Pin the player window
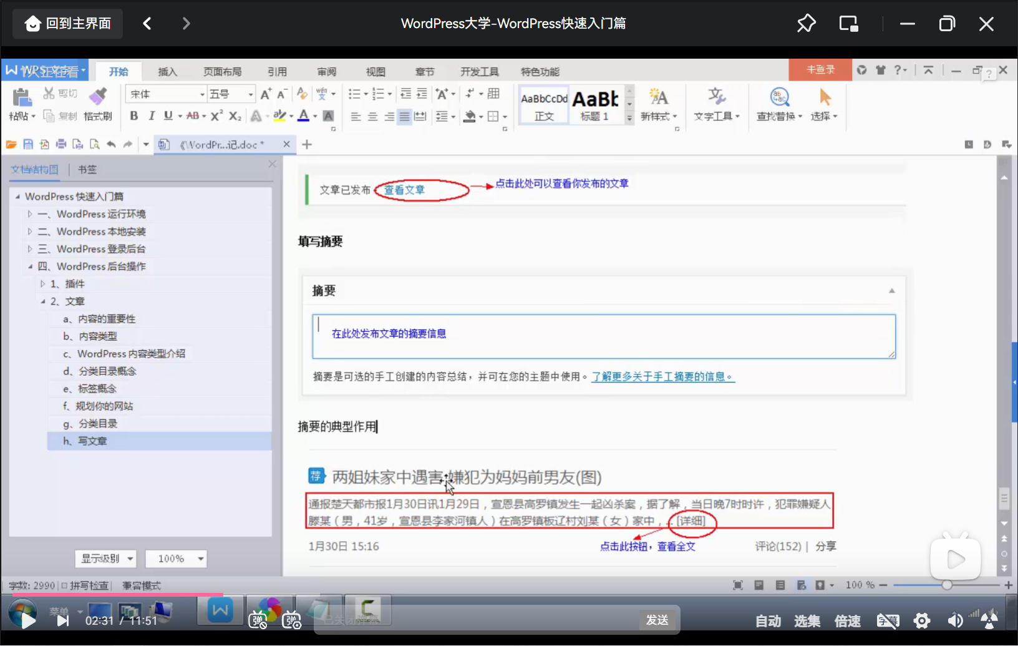1018x646 pixels. pos(806,24)
